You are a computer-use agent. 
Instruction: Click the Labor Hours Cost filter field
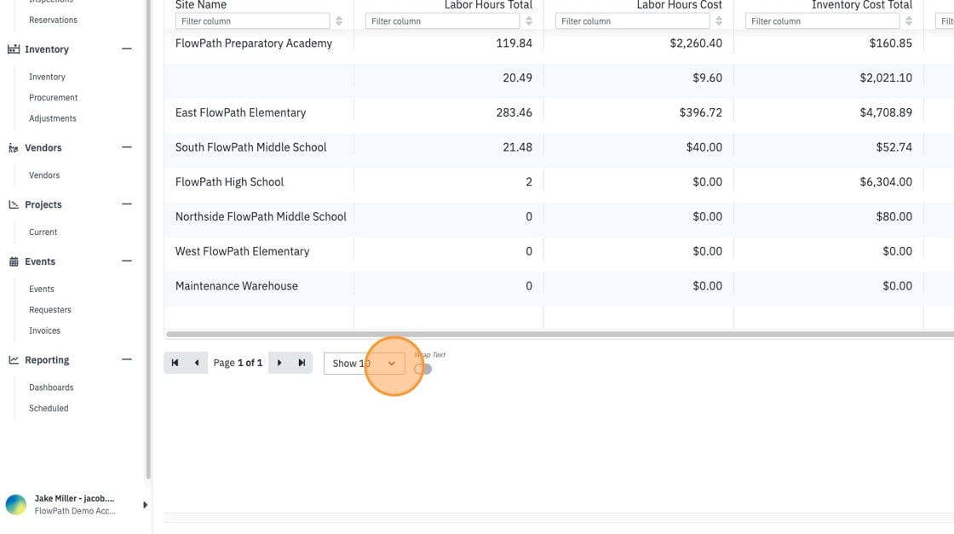click(632, 21)
